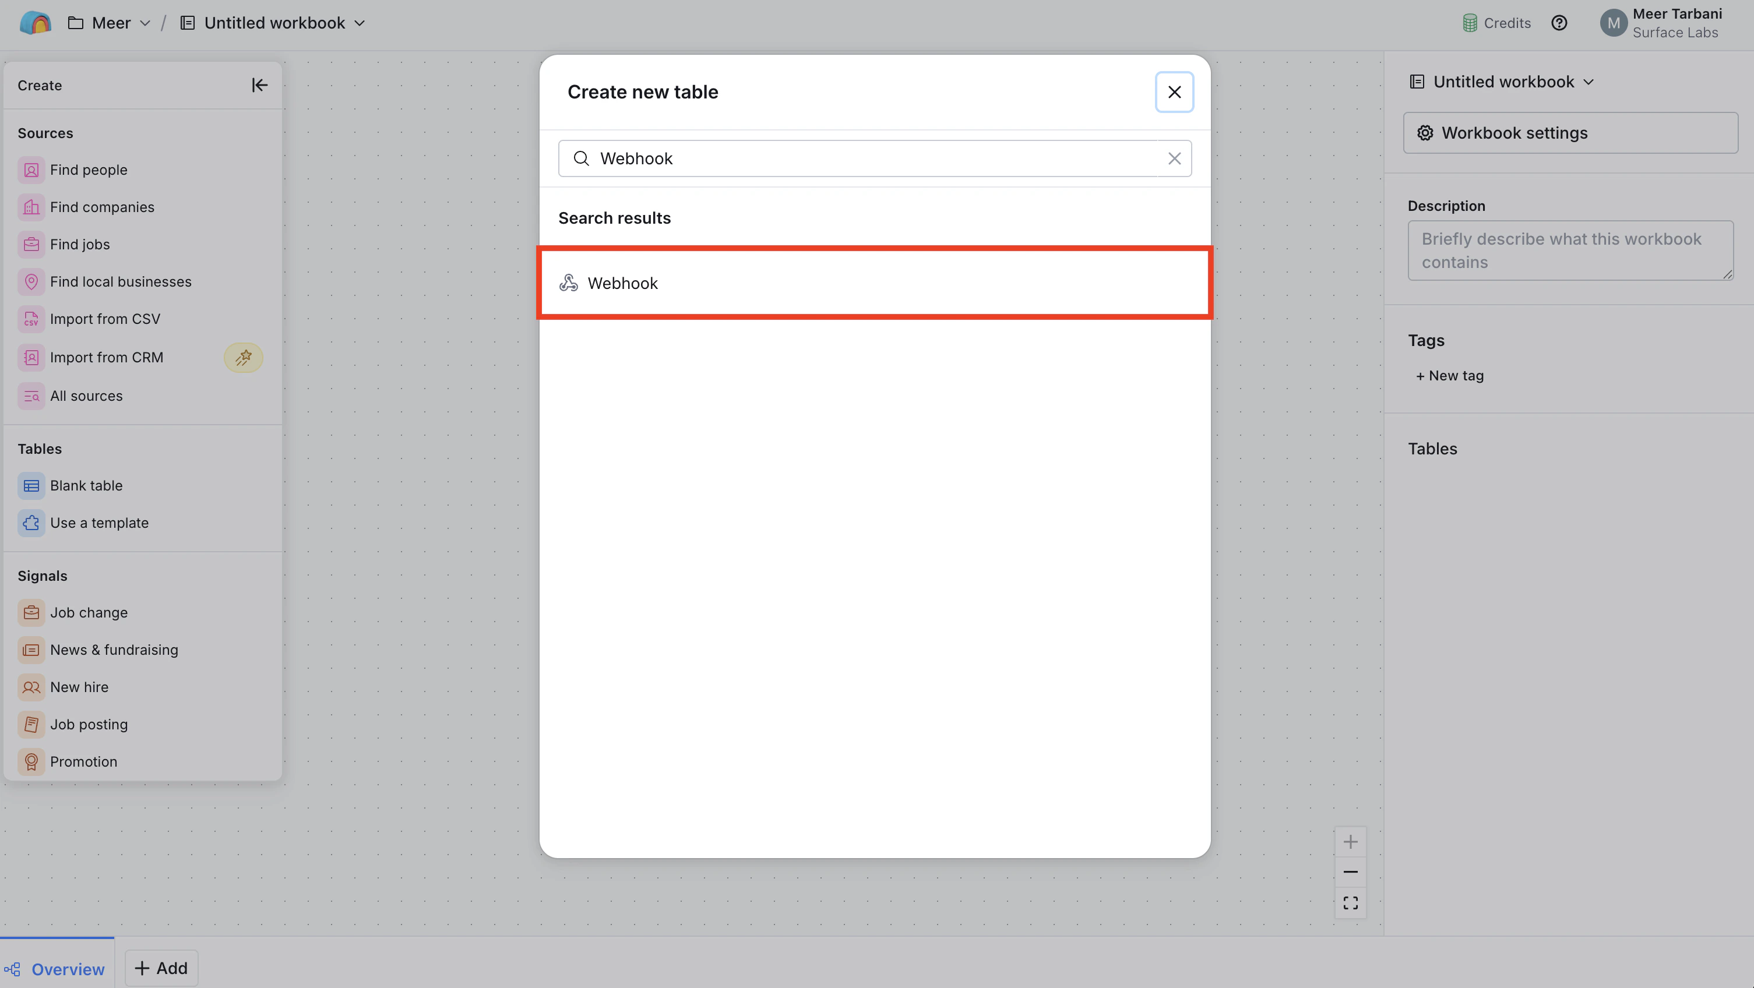Click the workbook Description textarea

(1570, 250)
